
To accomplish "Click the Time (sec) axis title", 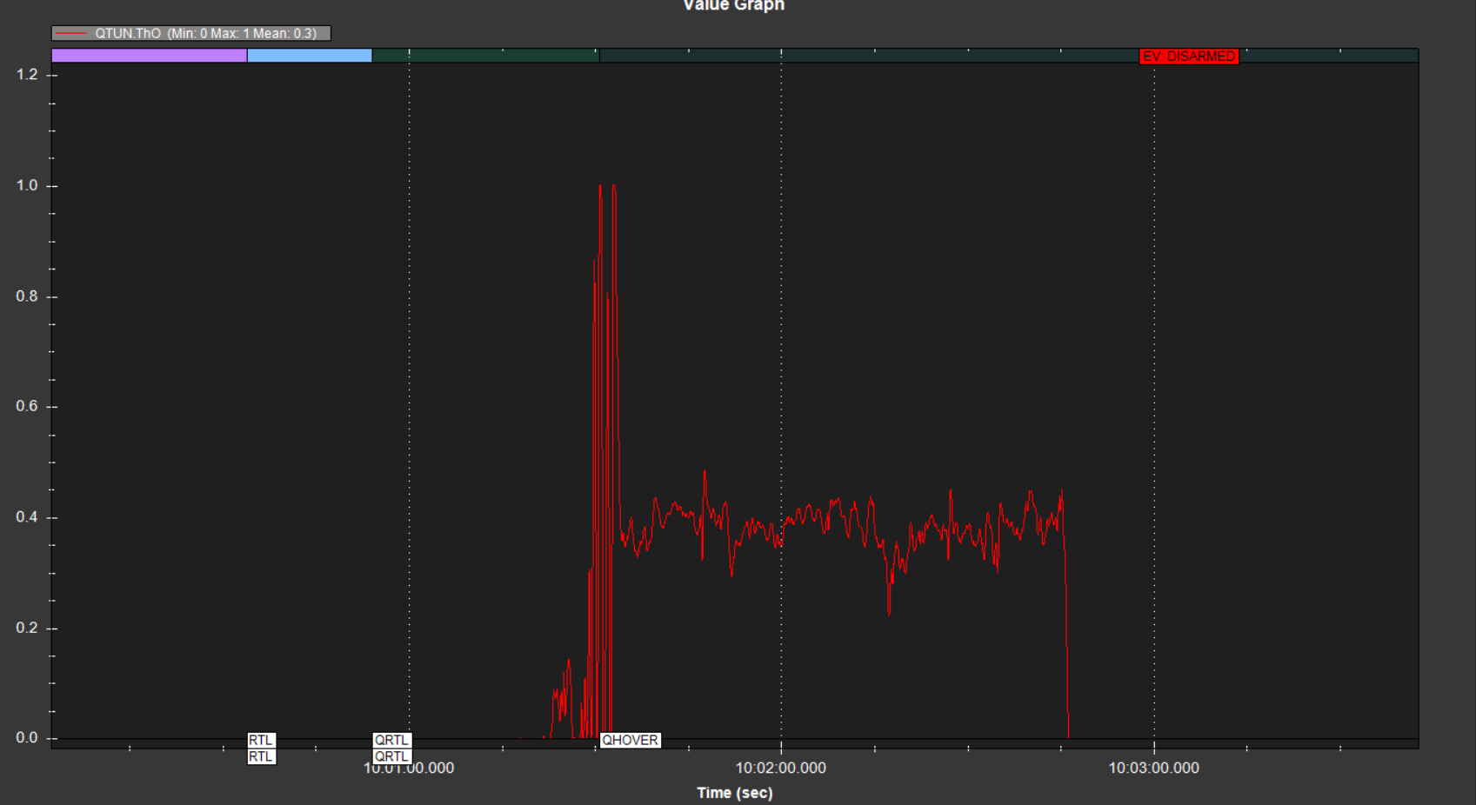I will 734,793.
